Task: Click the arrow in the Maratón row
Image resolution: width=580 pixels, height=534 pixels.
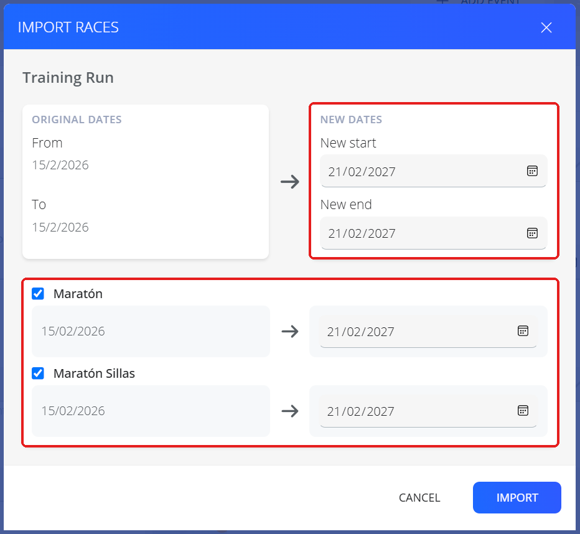Action: pos(289,331)
